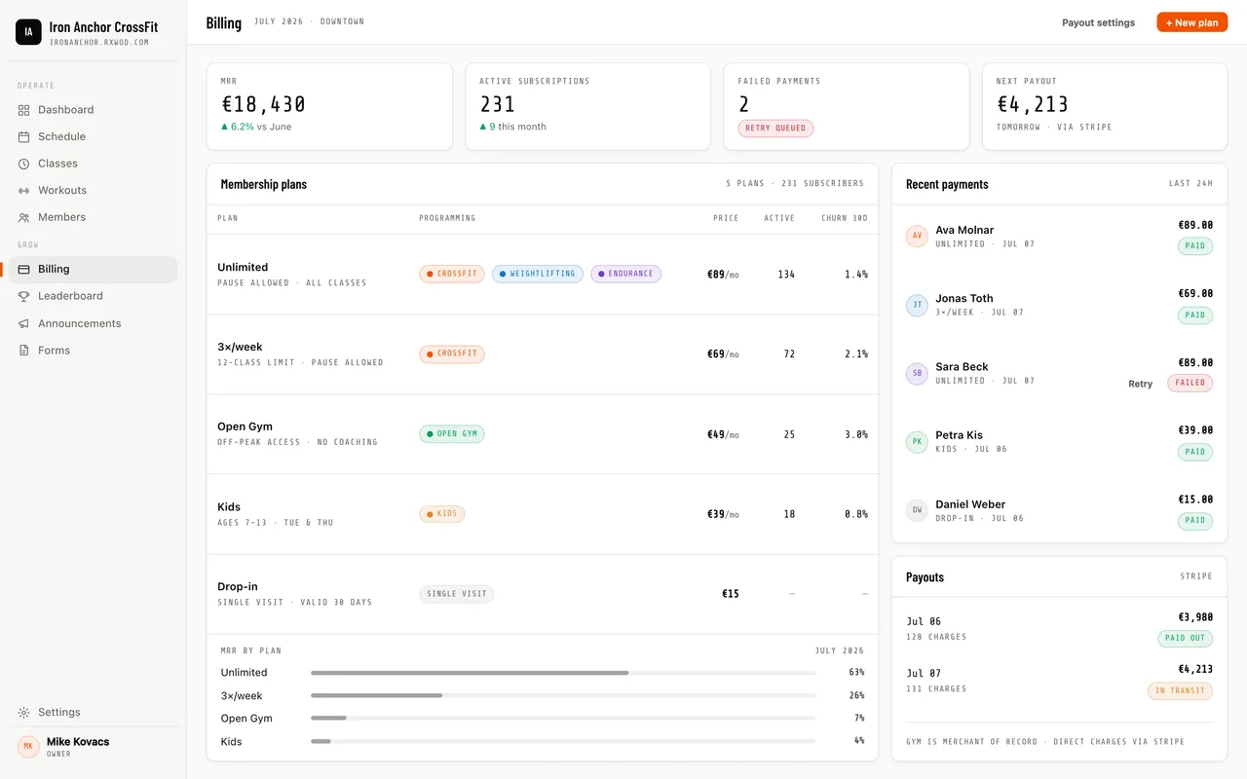Open Settings in sidebar
The width and height of the screenshot is (1247, 779).
coord(94,713)
